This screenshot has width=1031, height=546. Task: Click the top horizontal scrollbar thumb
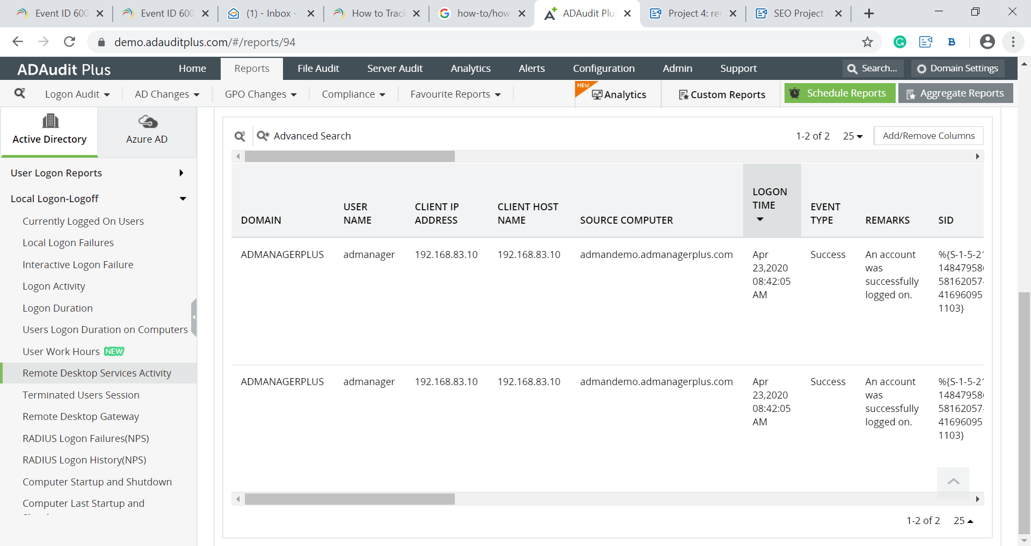tap(350, 157)
